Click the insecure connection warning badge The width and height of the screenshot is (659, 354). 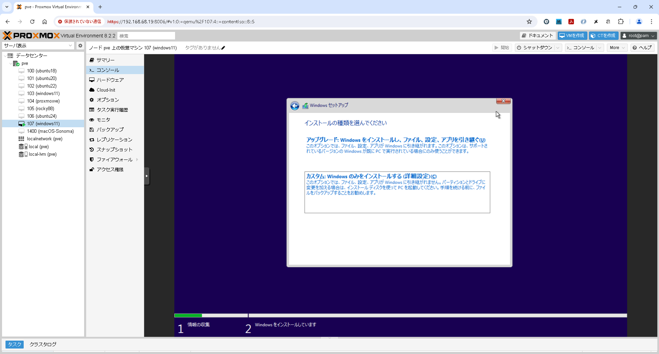click(x=80, y=22)
